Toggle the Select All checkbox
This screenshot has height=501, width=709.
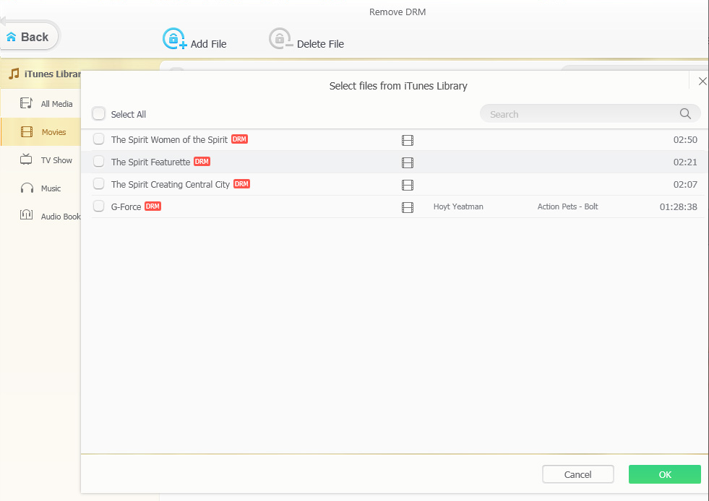[99, 114]
